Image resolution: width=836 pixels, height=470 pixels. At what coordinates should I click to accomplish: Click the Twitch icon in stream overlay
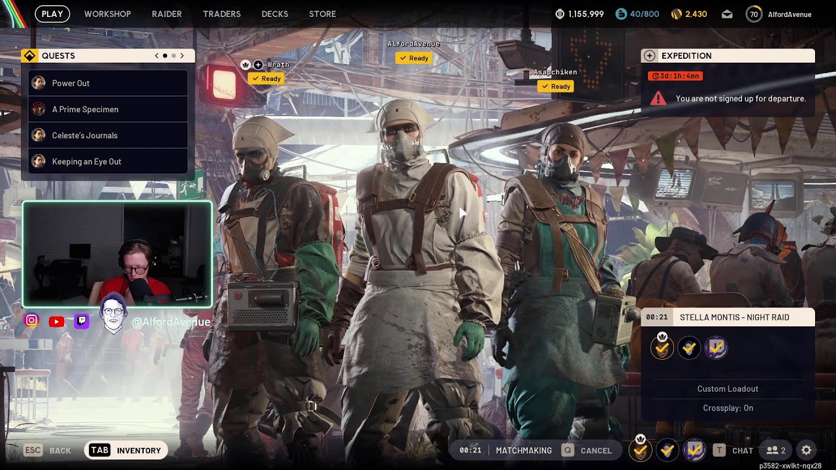(81, 321)
